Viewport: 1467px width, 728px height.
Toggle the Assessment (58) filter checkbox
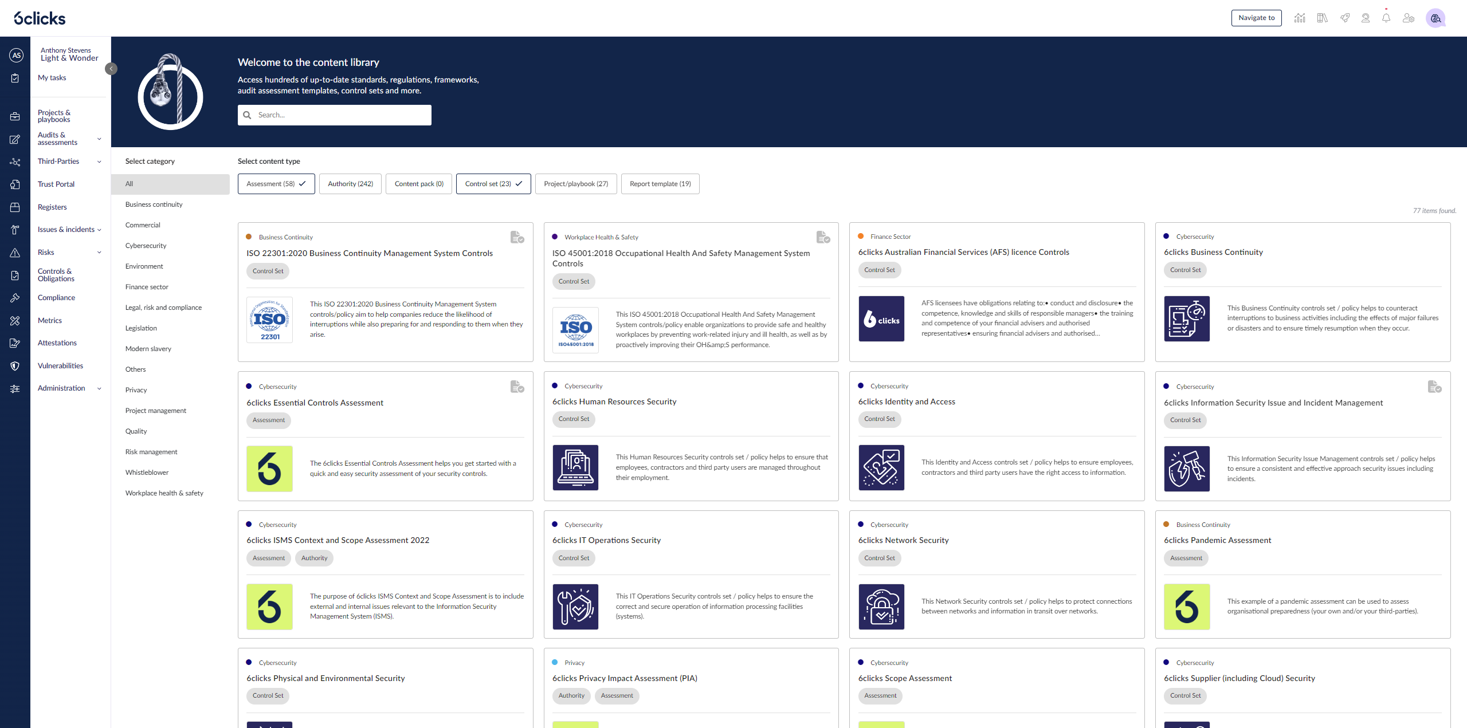point(276,183)
